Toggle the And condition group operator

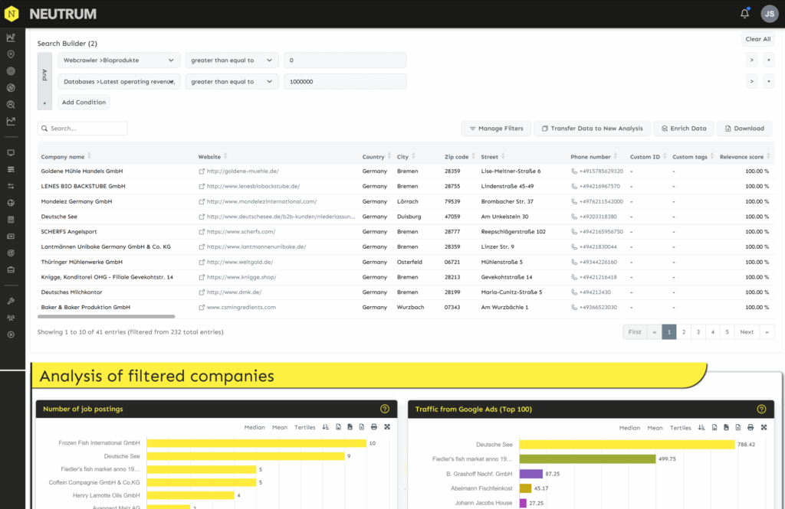tap(44, 75)
